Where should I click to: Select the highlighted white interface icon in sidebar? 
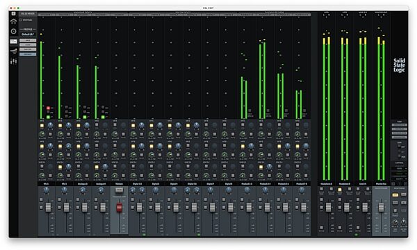14,42
